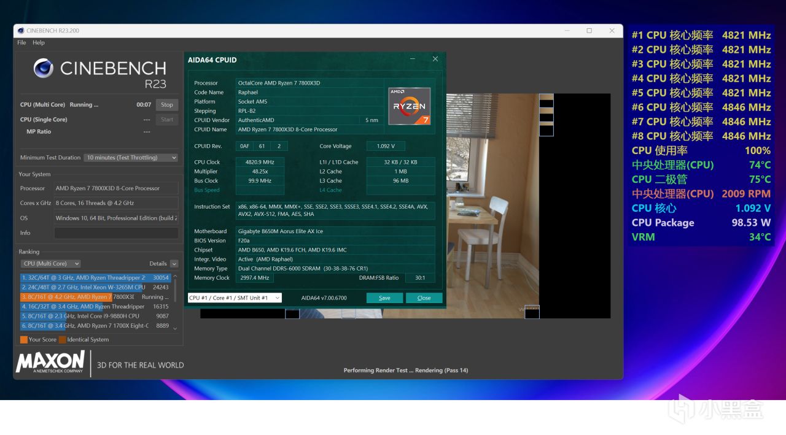This screenshot has width=786, height=435.
Task: Open the CPU (Multi Core) ranking dropdown
Action: pos(51,263)
